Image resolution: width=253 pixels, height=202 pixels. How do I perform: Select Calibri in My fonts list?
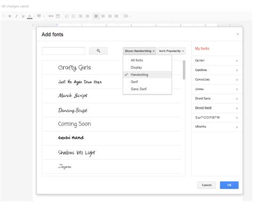(200, 60)
